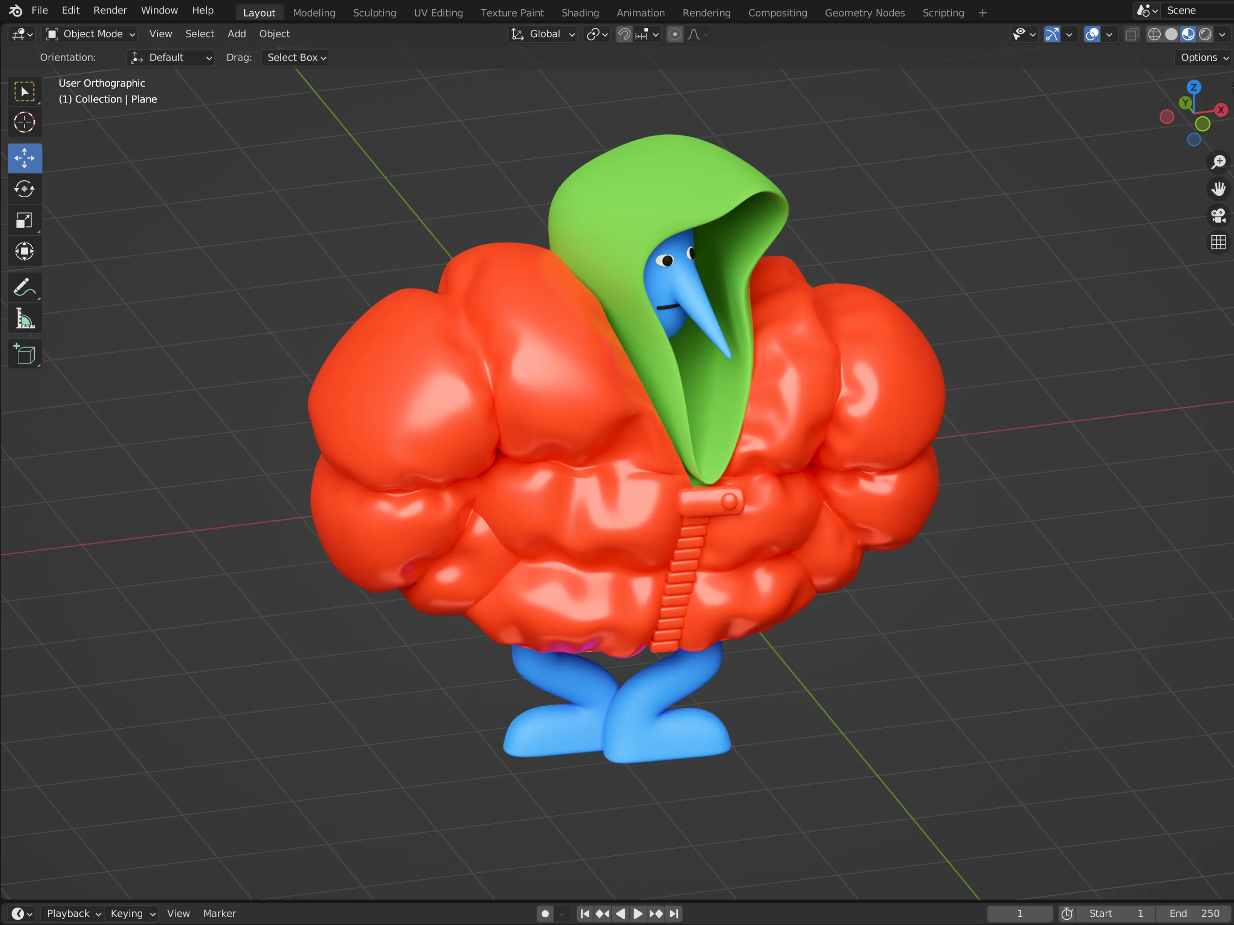Click the viewport zoom magnifier icon
The width and height of the screenshot is (1234, 925).
(x=1218, y=162)
